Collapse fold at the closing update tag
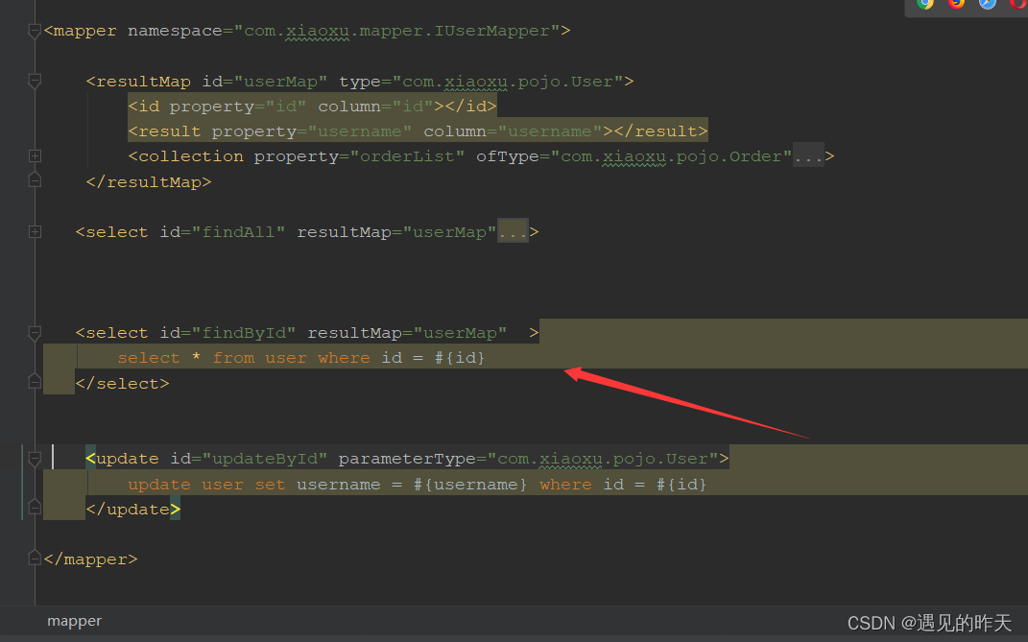1028x642 pixels. [35, 508]
